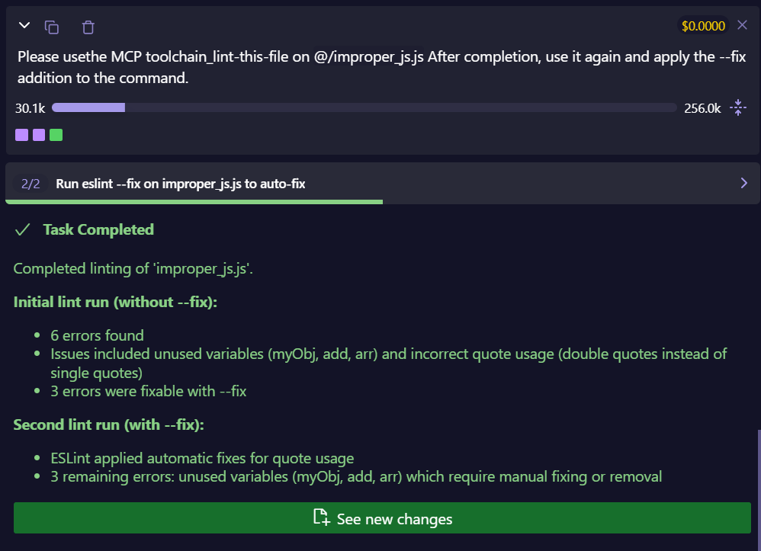Click the green completion bar under the todo
This screenshot has height=551, width=761.
[x=194, y=201]
